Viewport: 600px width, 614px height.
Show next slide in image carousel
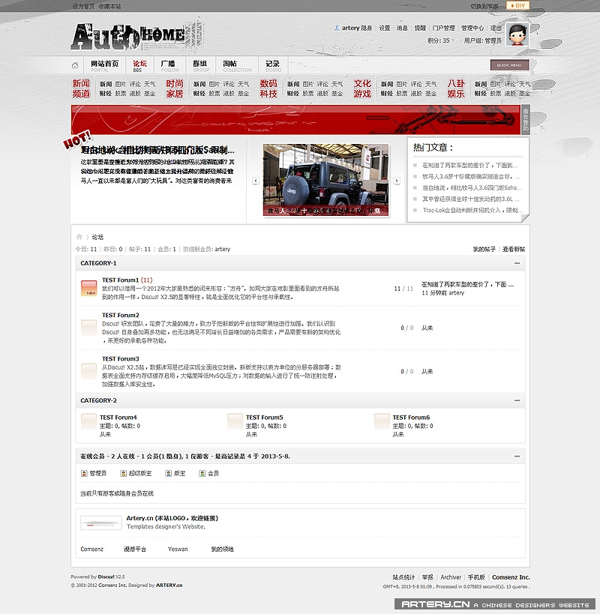pos(396,181)
